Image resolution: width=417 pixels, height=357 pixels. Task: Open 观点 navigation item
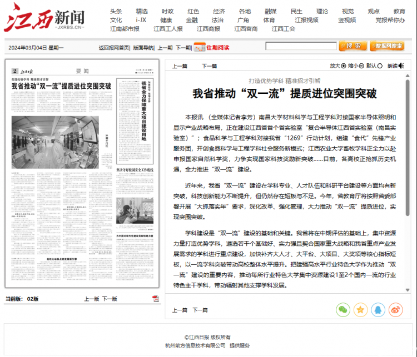(374, 12)
